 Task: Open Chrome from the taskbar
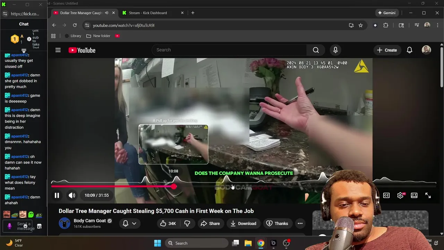[x=261, y=243]
